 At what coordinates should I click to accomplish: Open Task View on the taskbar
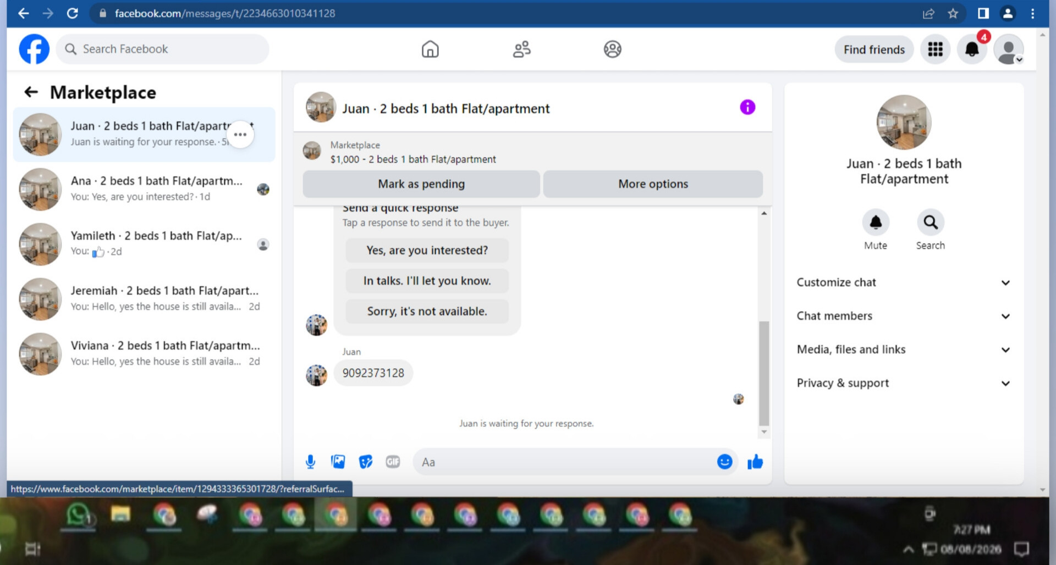[32, 549]
